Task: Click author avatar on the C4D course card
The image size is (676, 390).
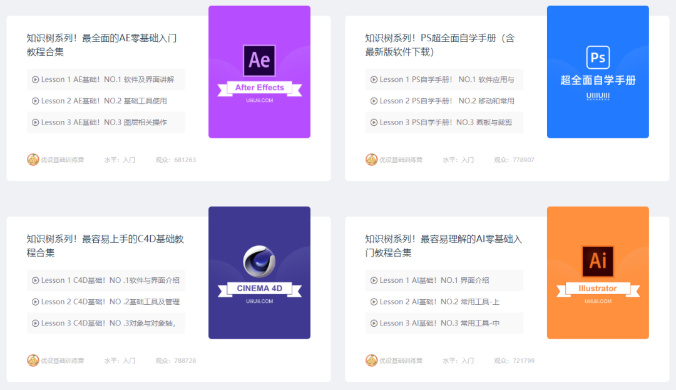Action: point(33,361)
